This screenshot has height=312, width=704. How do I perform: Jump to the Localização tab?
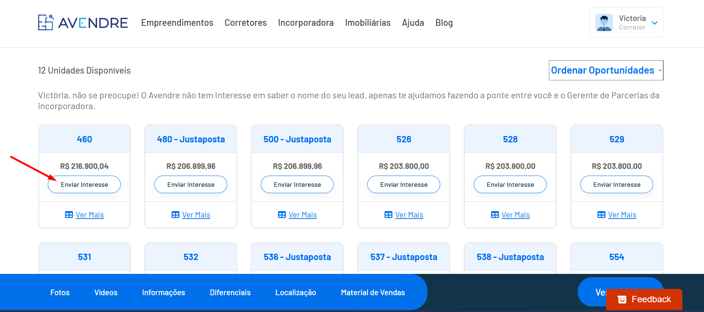296,293
